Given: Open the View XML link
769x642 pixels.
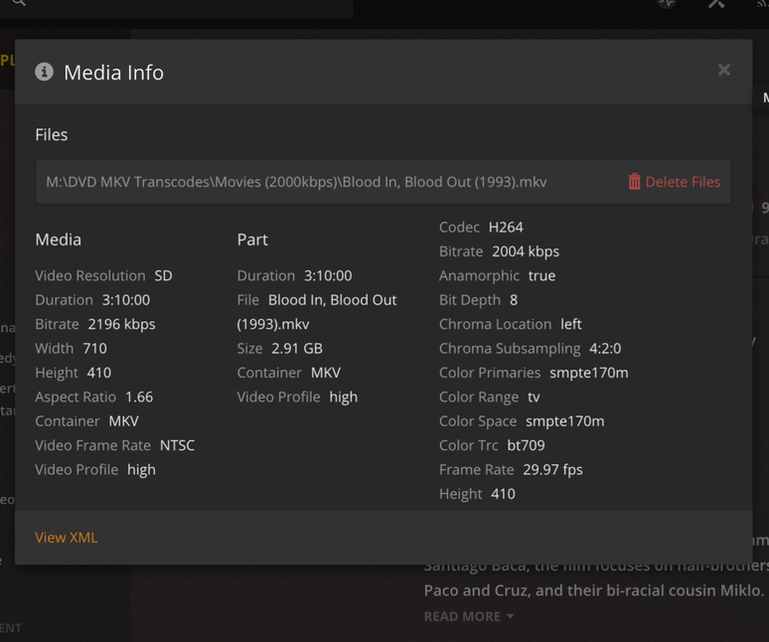Looking at the screenshot, I should (x=67, y=538).
